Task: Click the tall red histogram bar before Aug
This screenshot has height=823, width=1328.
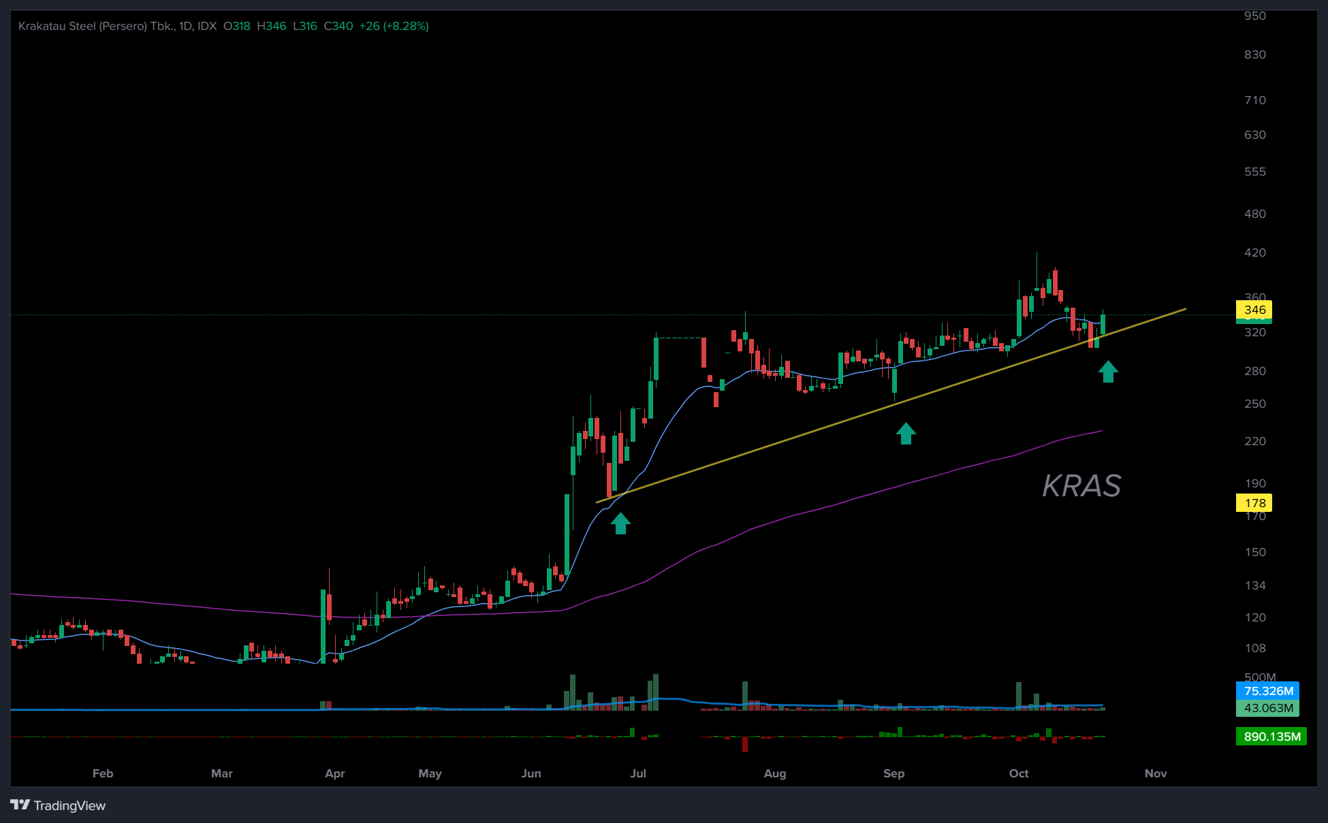Action: tap(745, 744)
